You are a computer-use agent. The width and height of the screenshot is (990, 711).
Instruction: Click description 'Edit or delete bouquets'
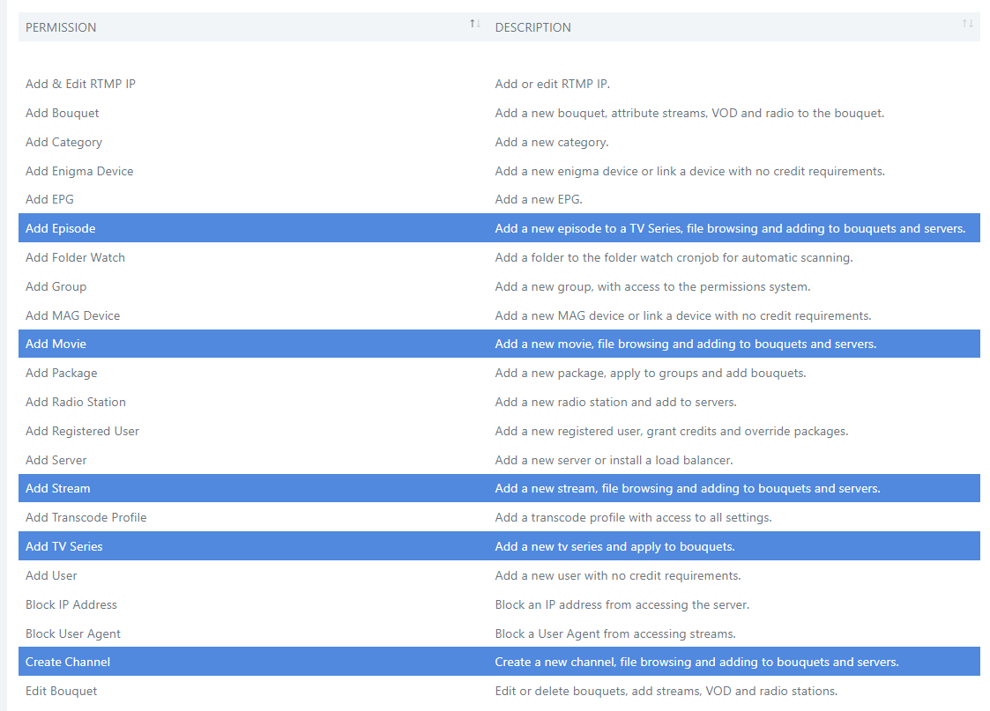click(x=666, y=691)
